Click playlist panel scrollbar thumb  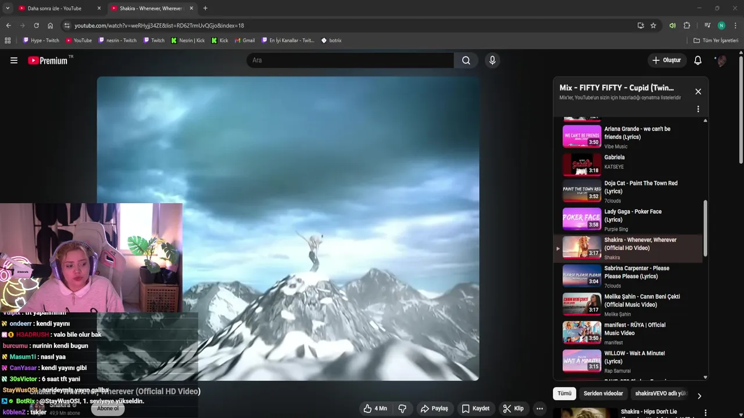705,228
